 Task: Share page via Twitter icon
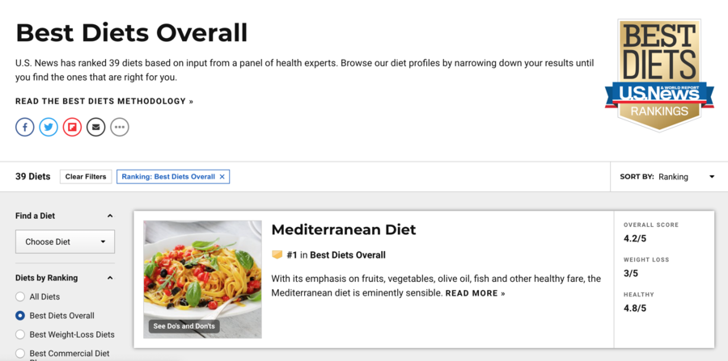[x=49, y=127]
